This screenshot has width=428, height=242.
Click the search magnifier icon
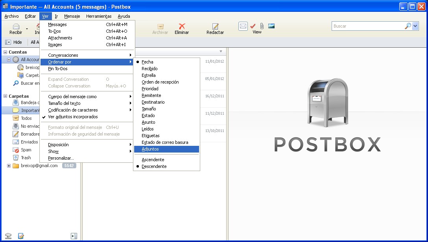408,26
